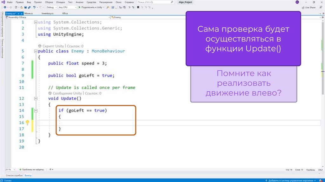Open the Отладка menu
The image size is (325, 182).
61,2
